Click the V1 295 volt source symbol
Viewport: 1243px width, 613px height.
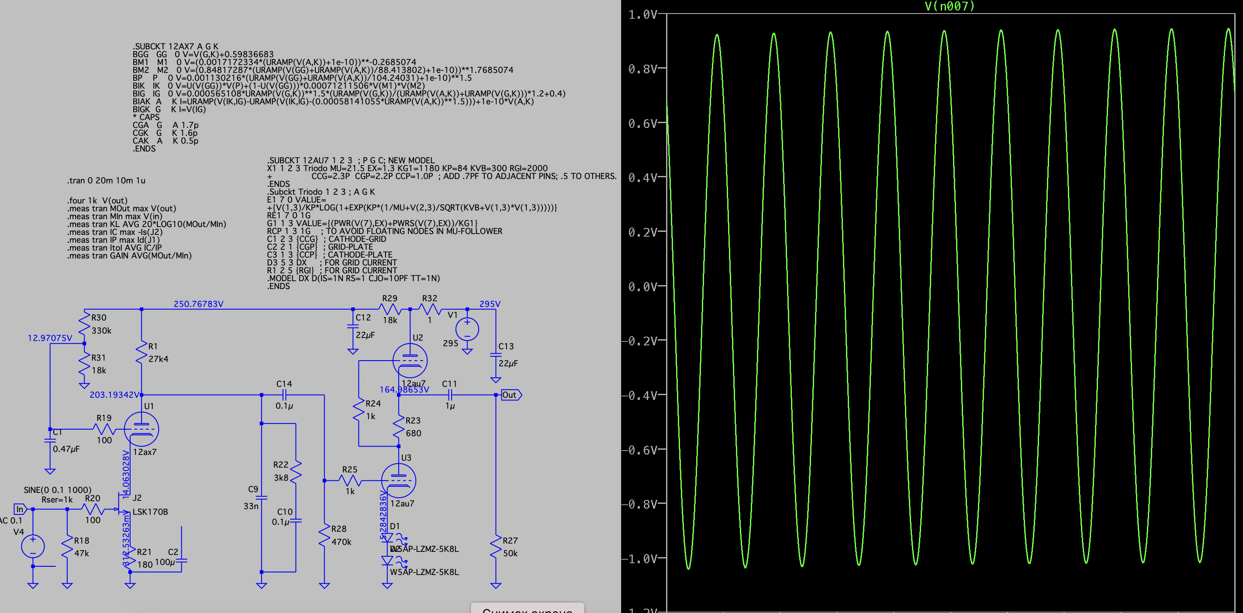point(466,329)
